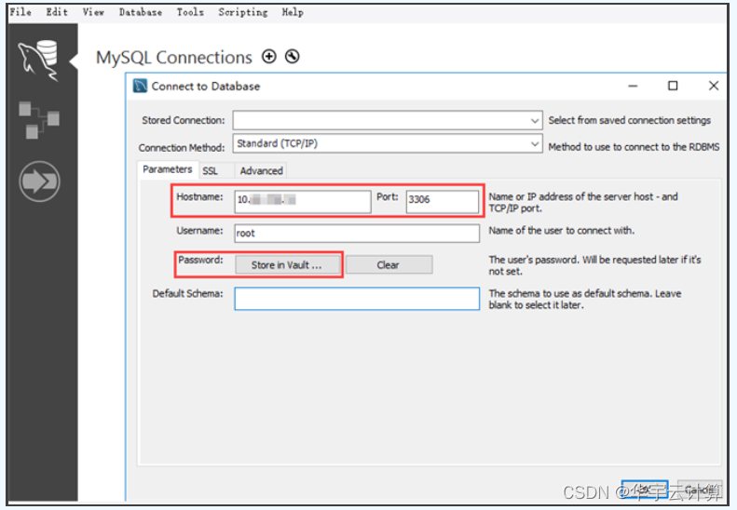Image resolution: width=737 pixels, height=510 pixels.
Task: Open the Models view icon in sidebar
Action: pyautogui.click(x=39, y=120)
